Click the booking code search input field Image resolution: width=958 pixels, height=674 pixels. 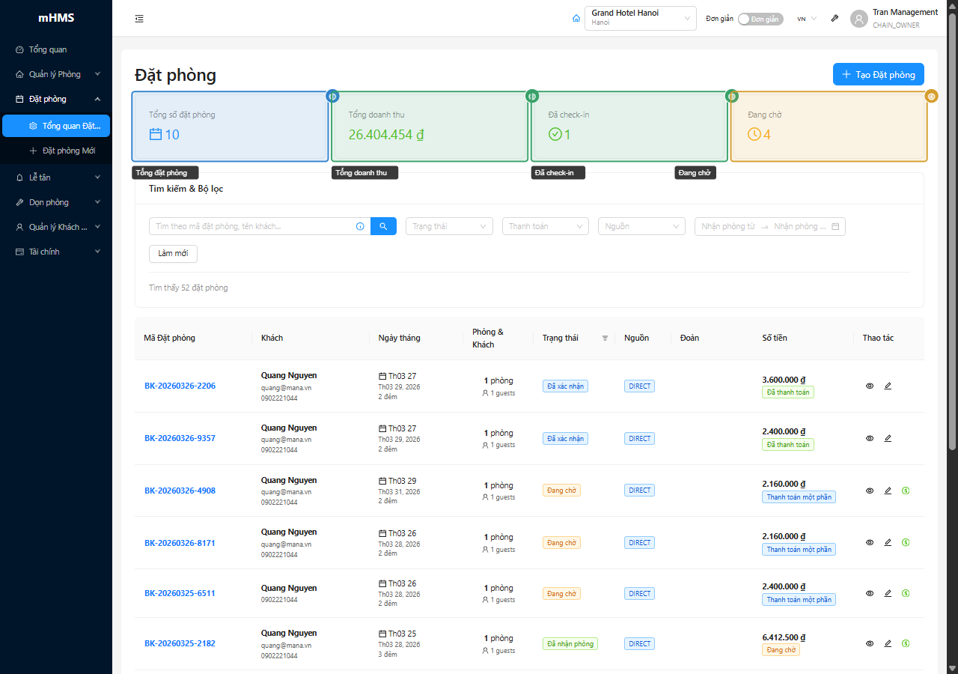pyautogui.click(x=252, y=226)
